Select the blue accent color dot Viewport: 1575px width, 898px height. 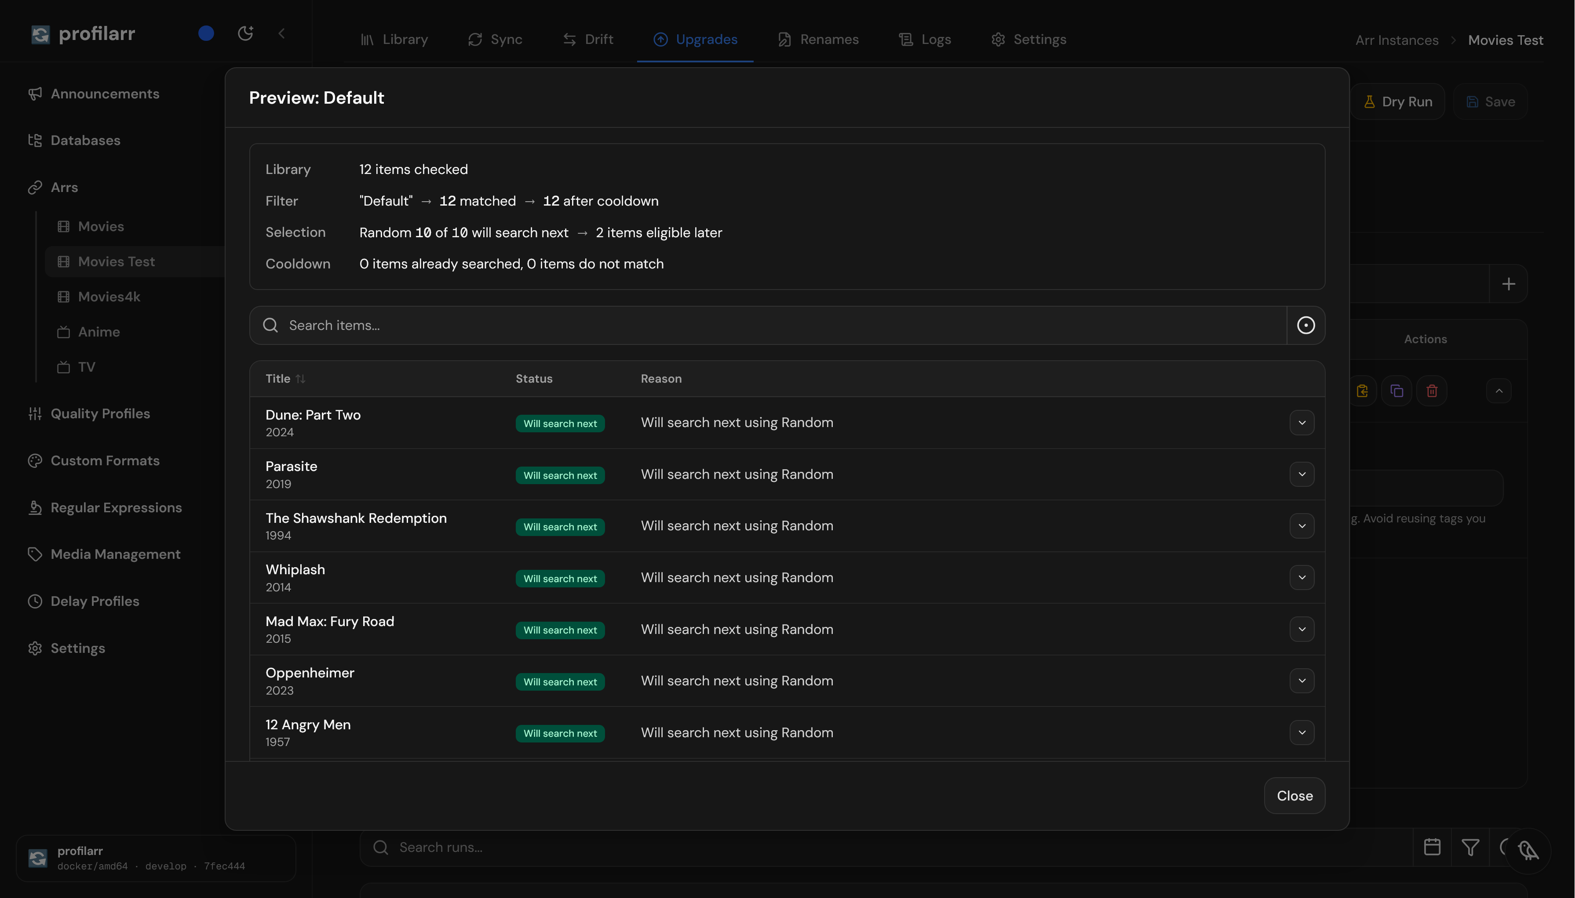(x=206, y=33)
